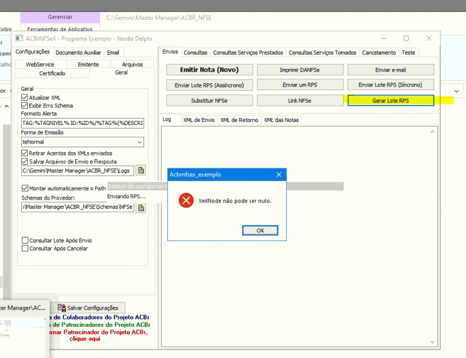Image resolution: width=466 pixels, height=358 pixels.
Task: Expand the chevron at right window edge
Action: [x=457, y=91]
